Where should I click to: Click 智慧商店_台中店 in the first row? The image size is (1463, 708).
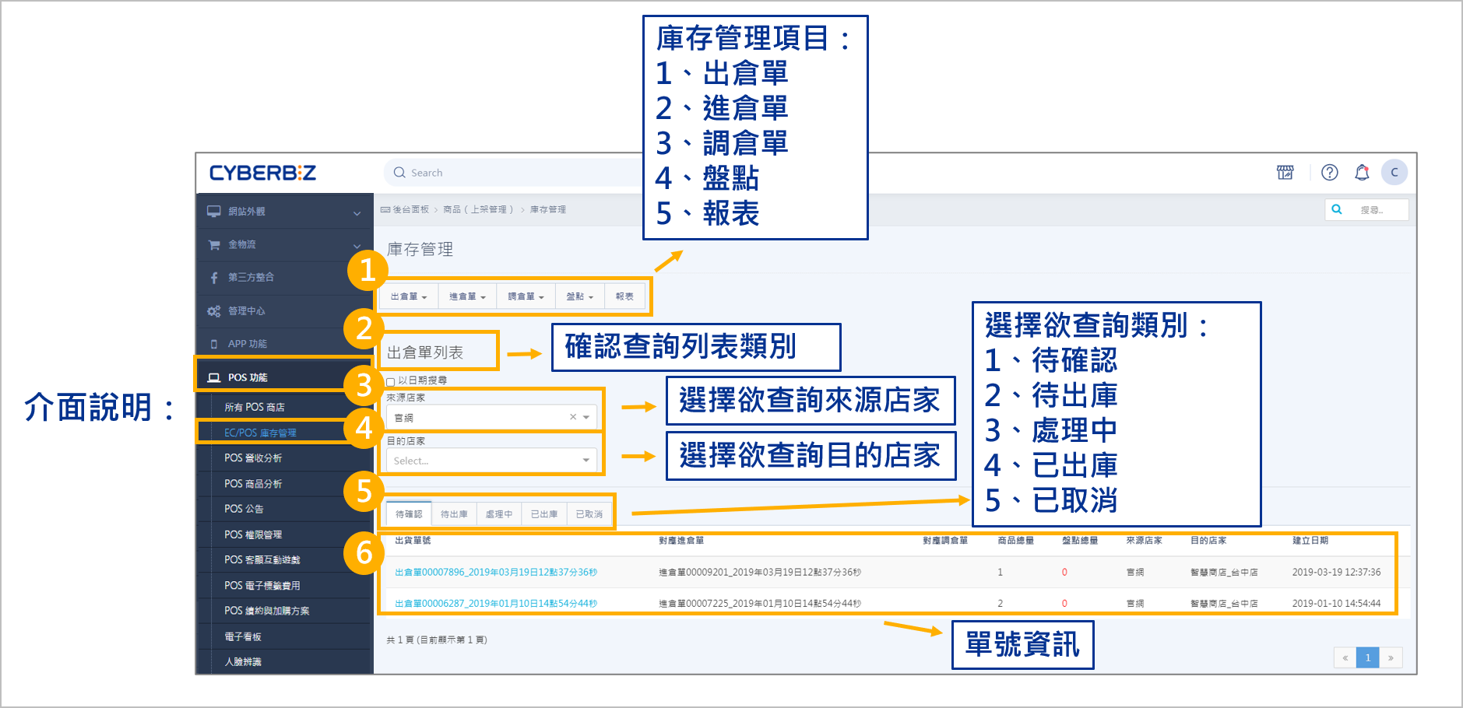1224,572
